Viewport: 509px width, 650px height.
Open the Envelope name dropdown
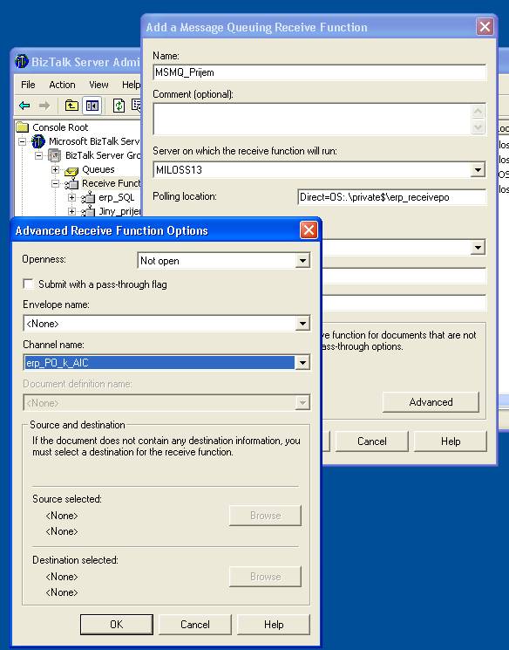tap(302, 324)
